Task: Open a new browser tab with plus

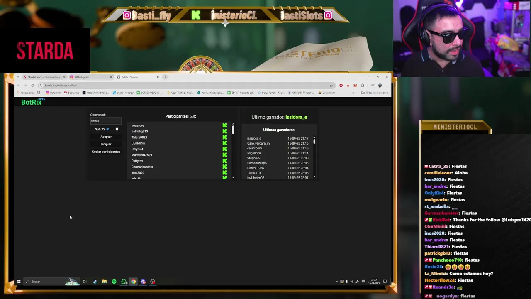Action: pyautogui.click(x=165, y=77)
